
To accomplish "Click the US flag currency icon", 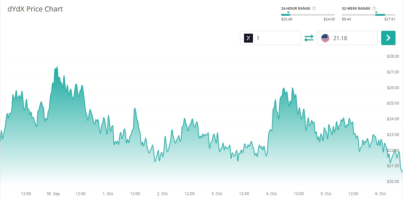I will [325, 38].
